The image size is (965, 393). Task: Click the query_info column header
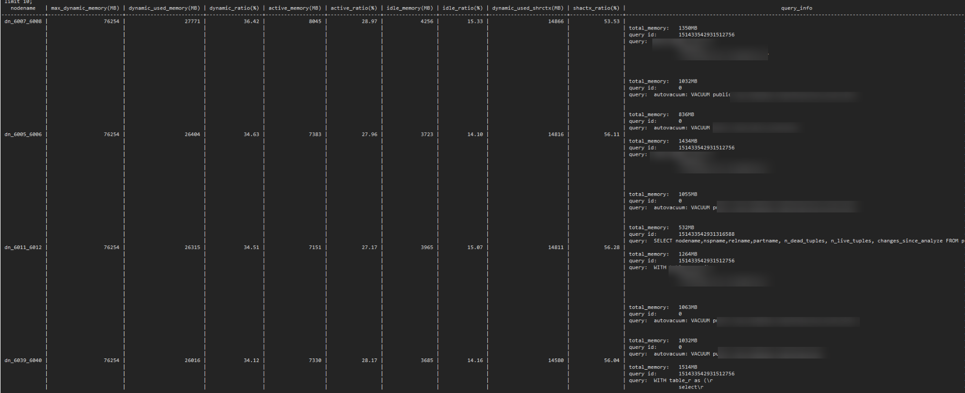click(796, 8)
